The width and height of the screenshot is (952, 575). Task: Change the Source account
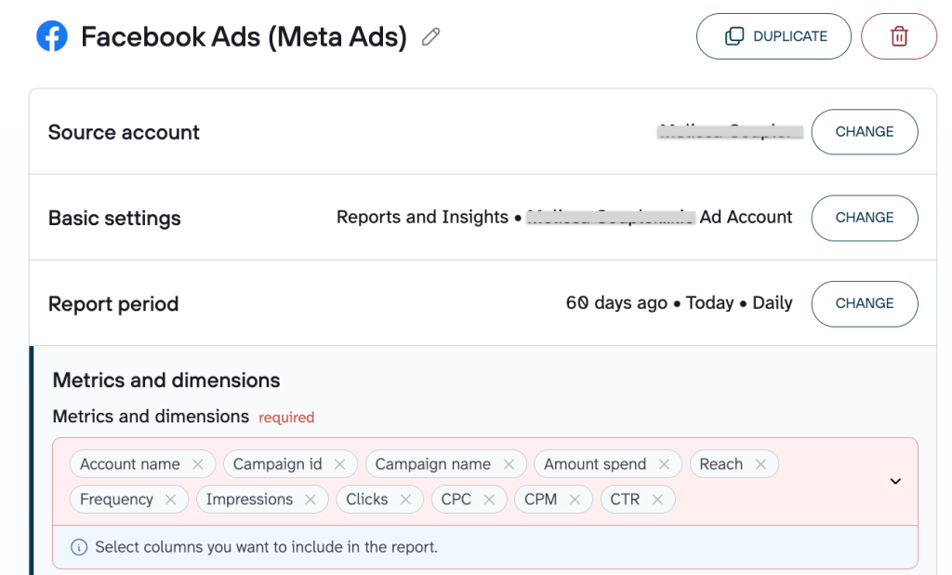[864, 132]
